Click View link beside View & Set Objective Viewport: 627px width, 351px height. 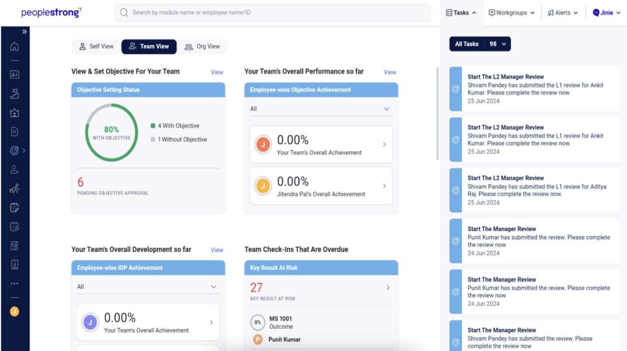(x=216, y=72)
